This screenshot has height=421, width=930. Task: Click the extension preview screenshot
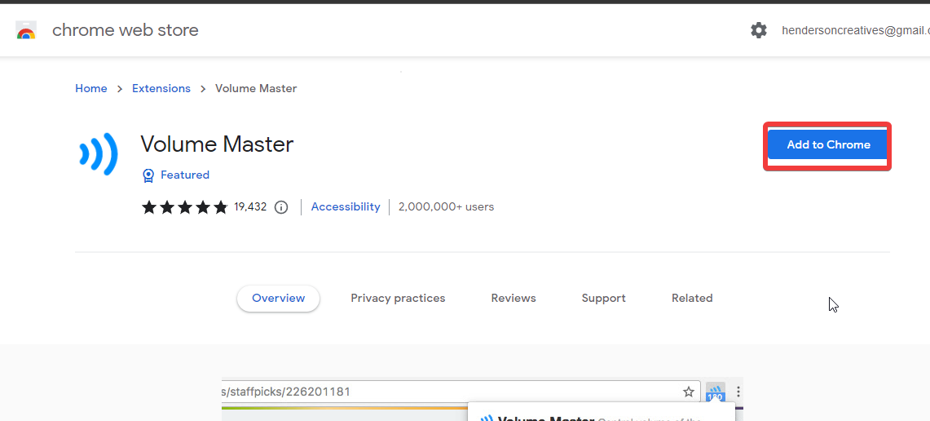(483, 399)
